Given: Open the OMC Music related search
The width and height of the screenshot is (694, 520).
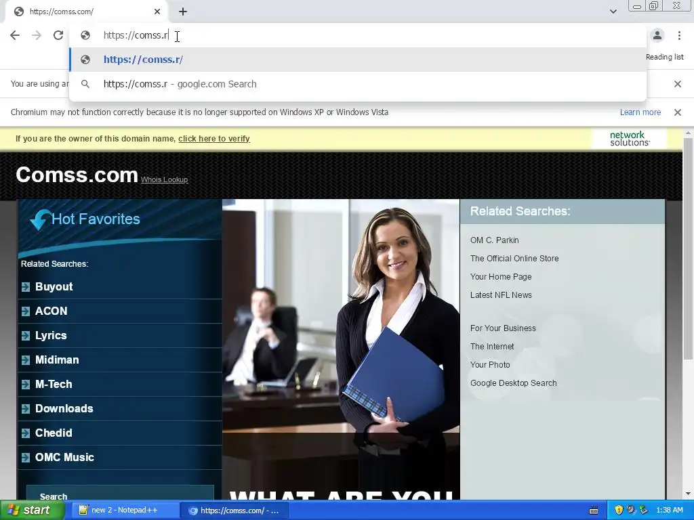Looking at the screenshot, I should coord(64,457).
